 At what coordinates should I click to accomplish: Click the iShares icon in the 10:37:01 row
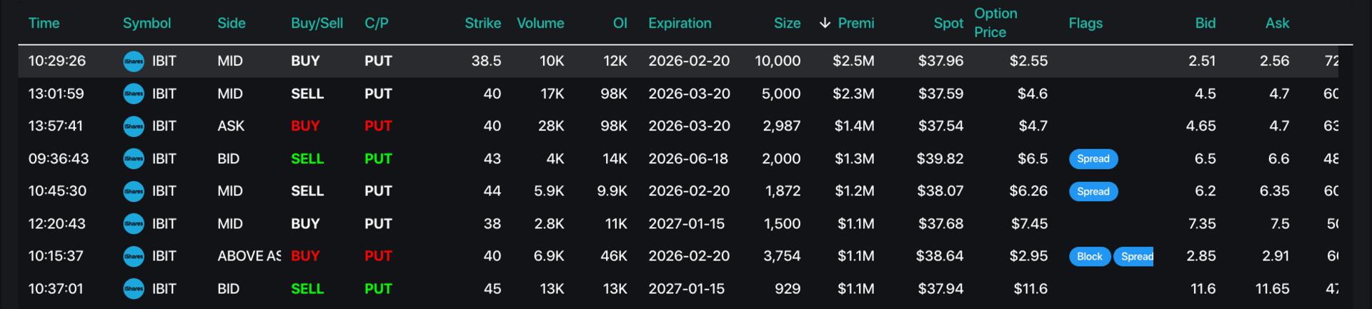pyautogui.click(x=134, y=289)
